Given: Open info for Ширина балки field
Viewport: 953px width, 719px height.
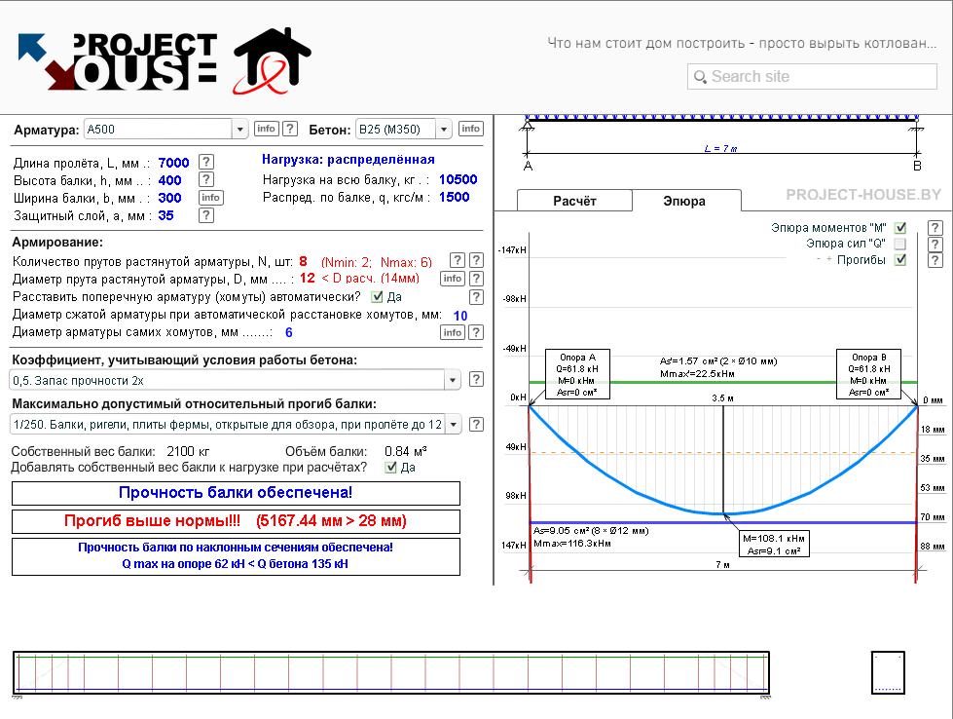Looking at the screenshot, I should coord(211,197).
